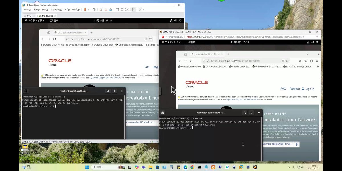Screen dimensions: 342x171
Task: Click URL bar in VMware guest Firefox
Action: pyautogui.click(x=109, y=39)
